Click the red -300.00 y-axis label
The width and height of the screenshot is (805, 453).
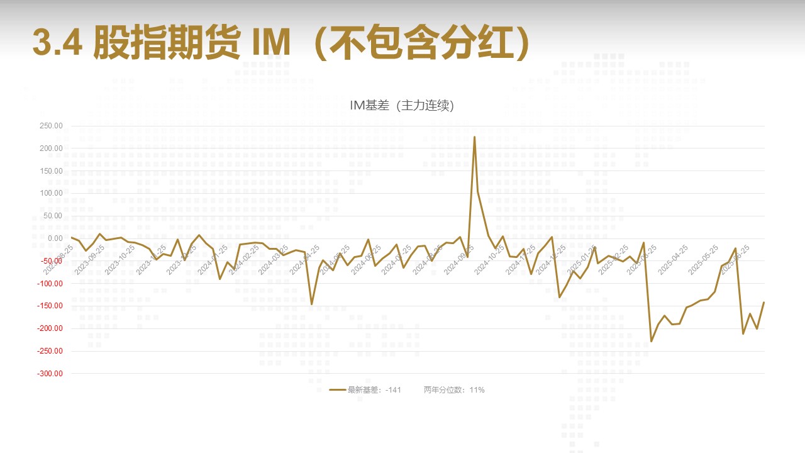49,374
